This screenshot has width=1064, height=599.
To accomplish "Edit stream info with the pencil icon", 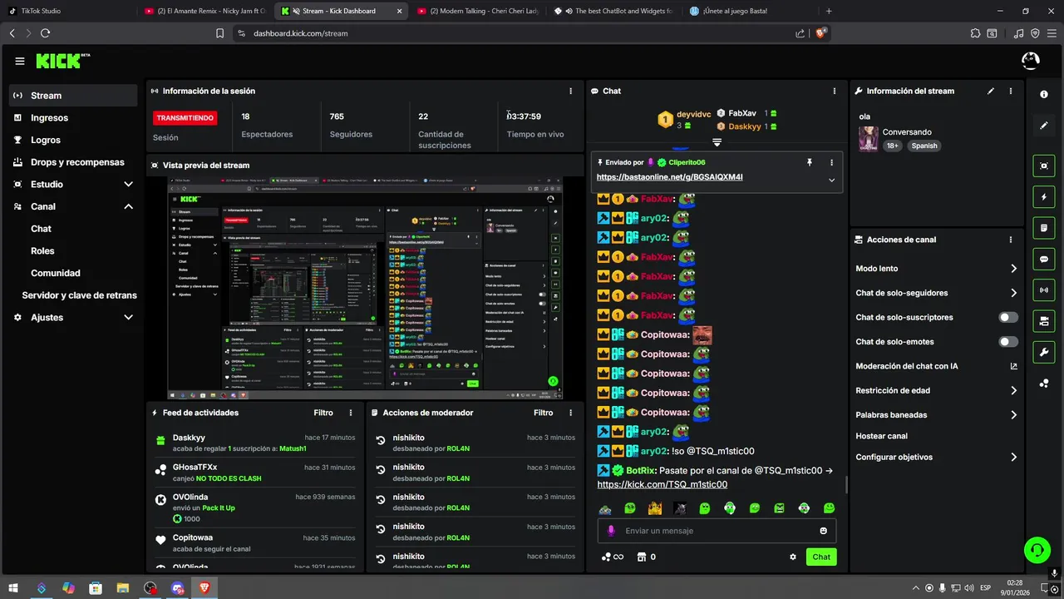I will 991,91.
